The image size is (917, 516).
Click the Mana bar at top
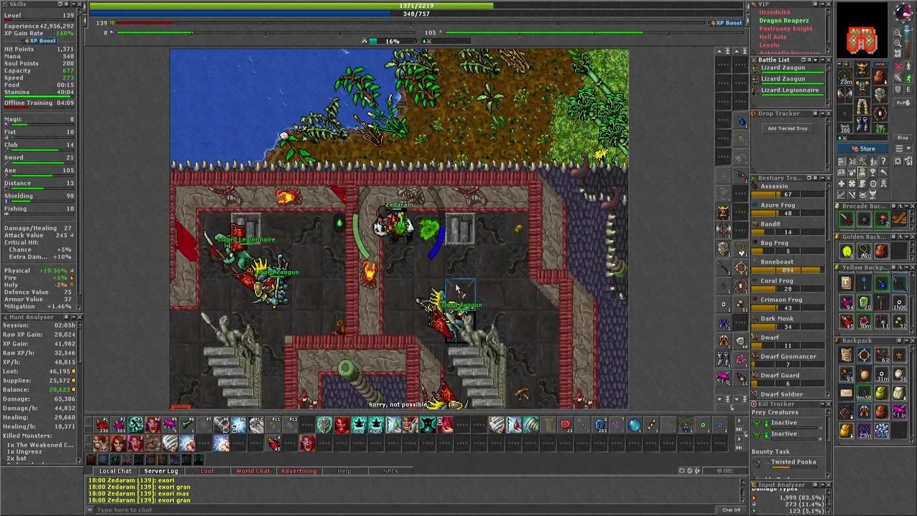click(x=416, y=14)
